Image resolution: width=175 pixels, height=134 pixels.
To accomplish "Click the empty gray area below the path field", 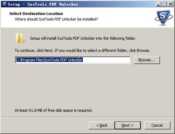I will pos(87,86).
